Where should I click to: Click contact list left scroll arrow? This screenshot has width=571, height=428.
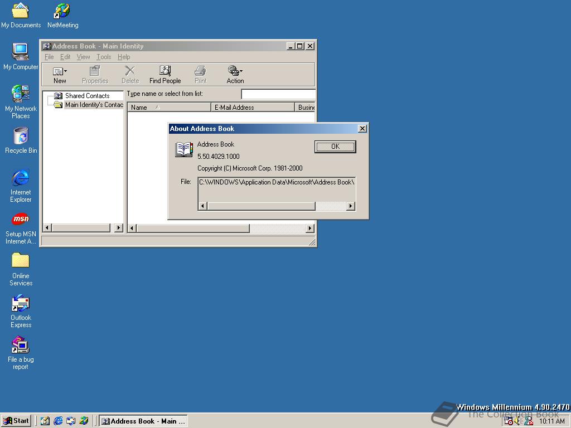[132, 228]
